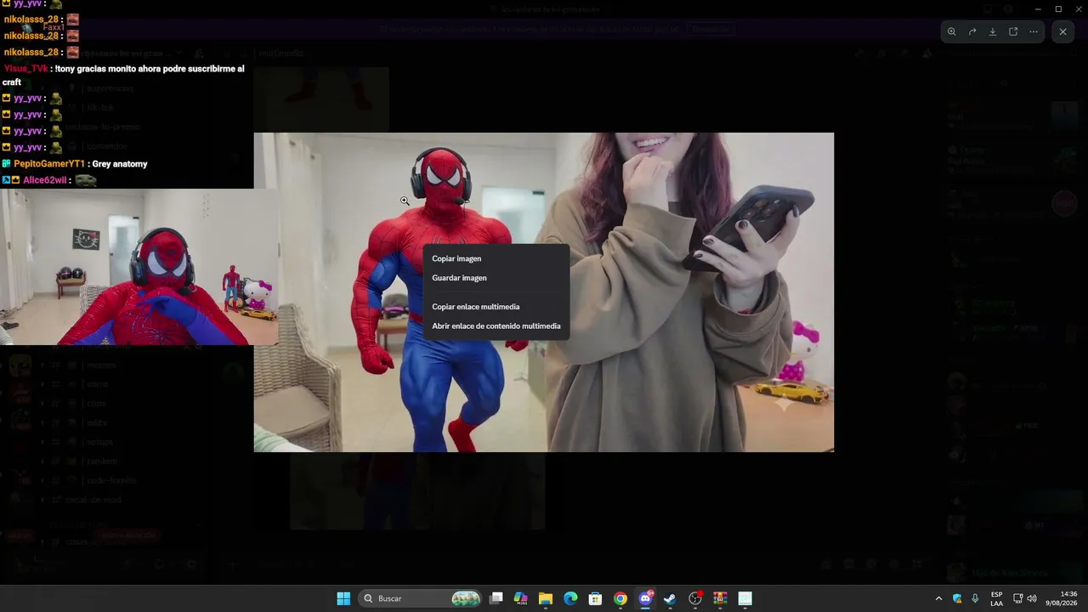
Task: Open network status tray icon
Action: tap(1017, 598)
